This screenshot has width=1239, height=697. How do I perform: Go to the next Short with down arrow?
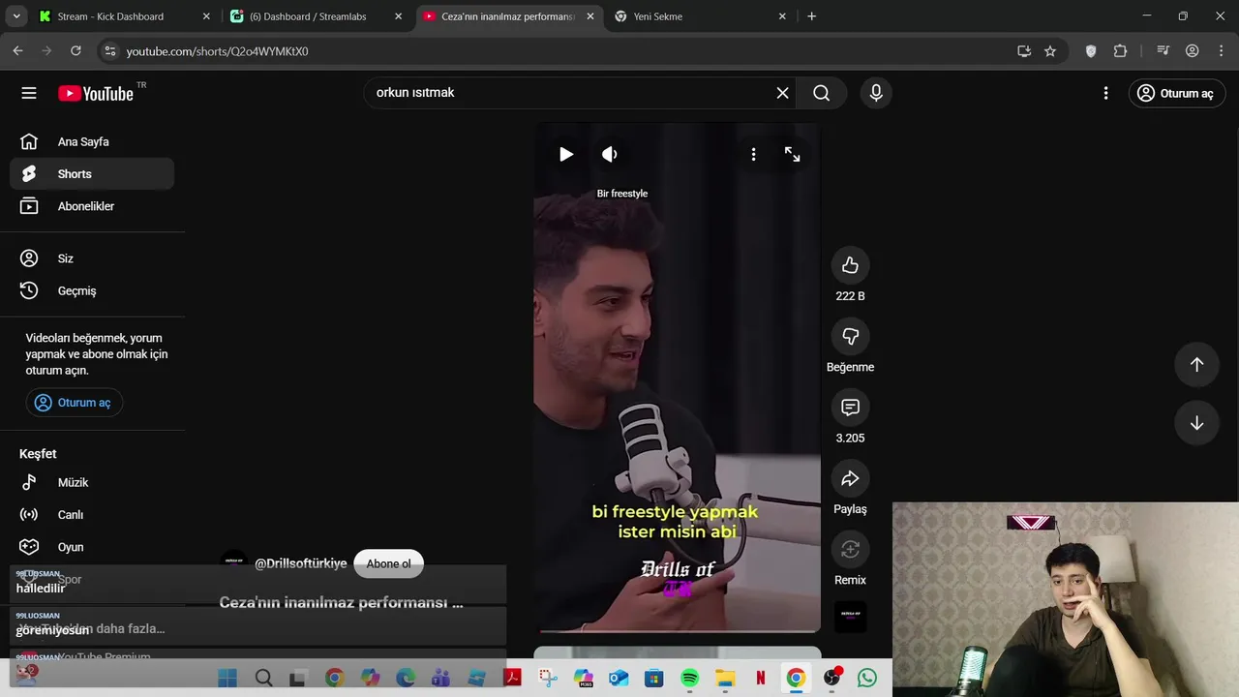[1196, 423]
